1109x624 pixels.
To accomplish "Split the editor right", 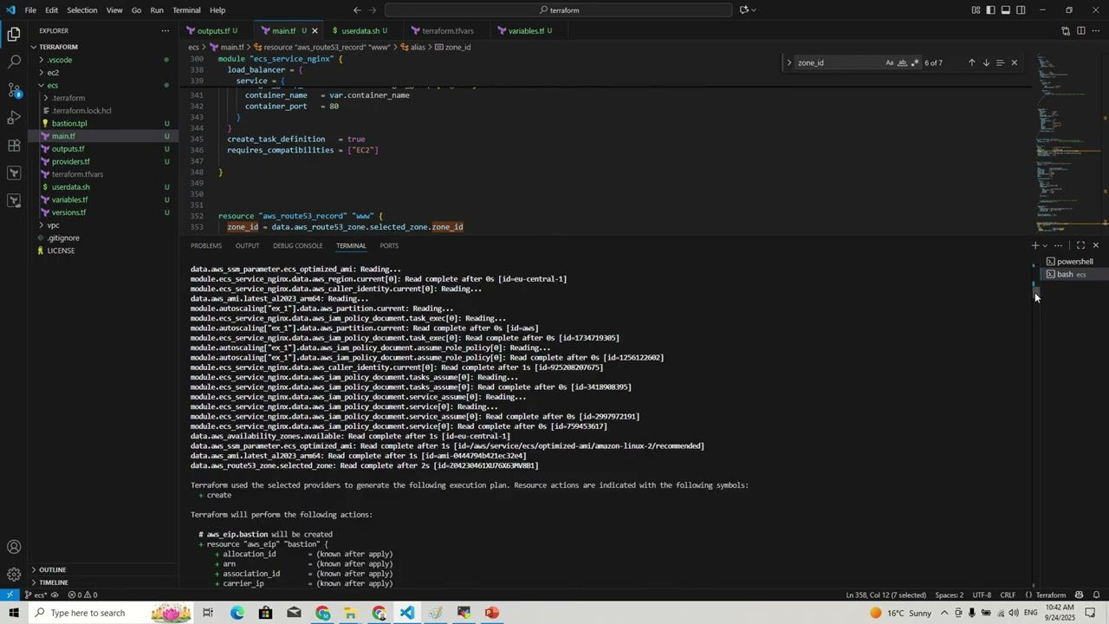I will click(x=1080, y=30).
